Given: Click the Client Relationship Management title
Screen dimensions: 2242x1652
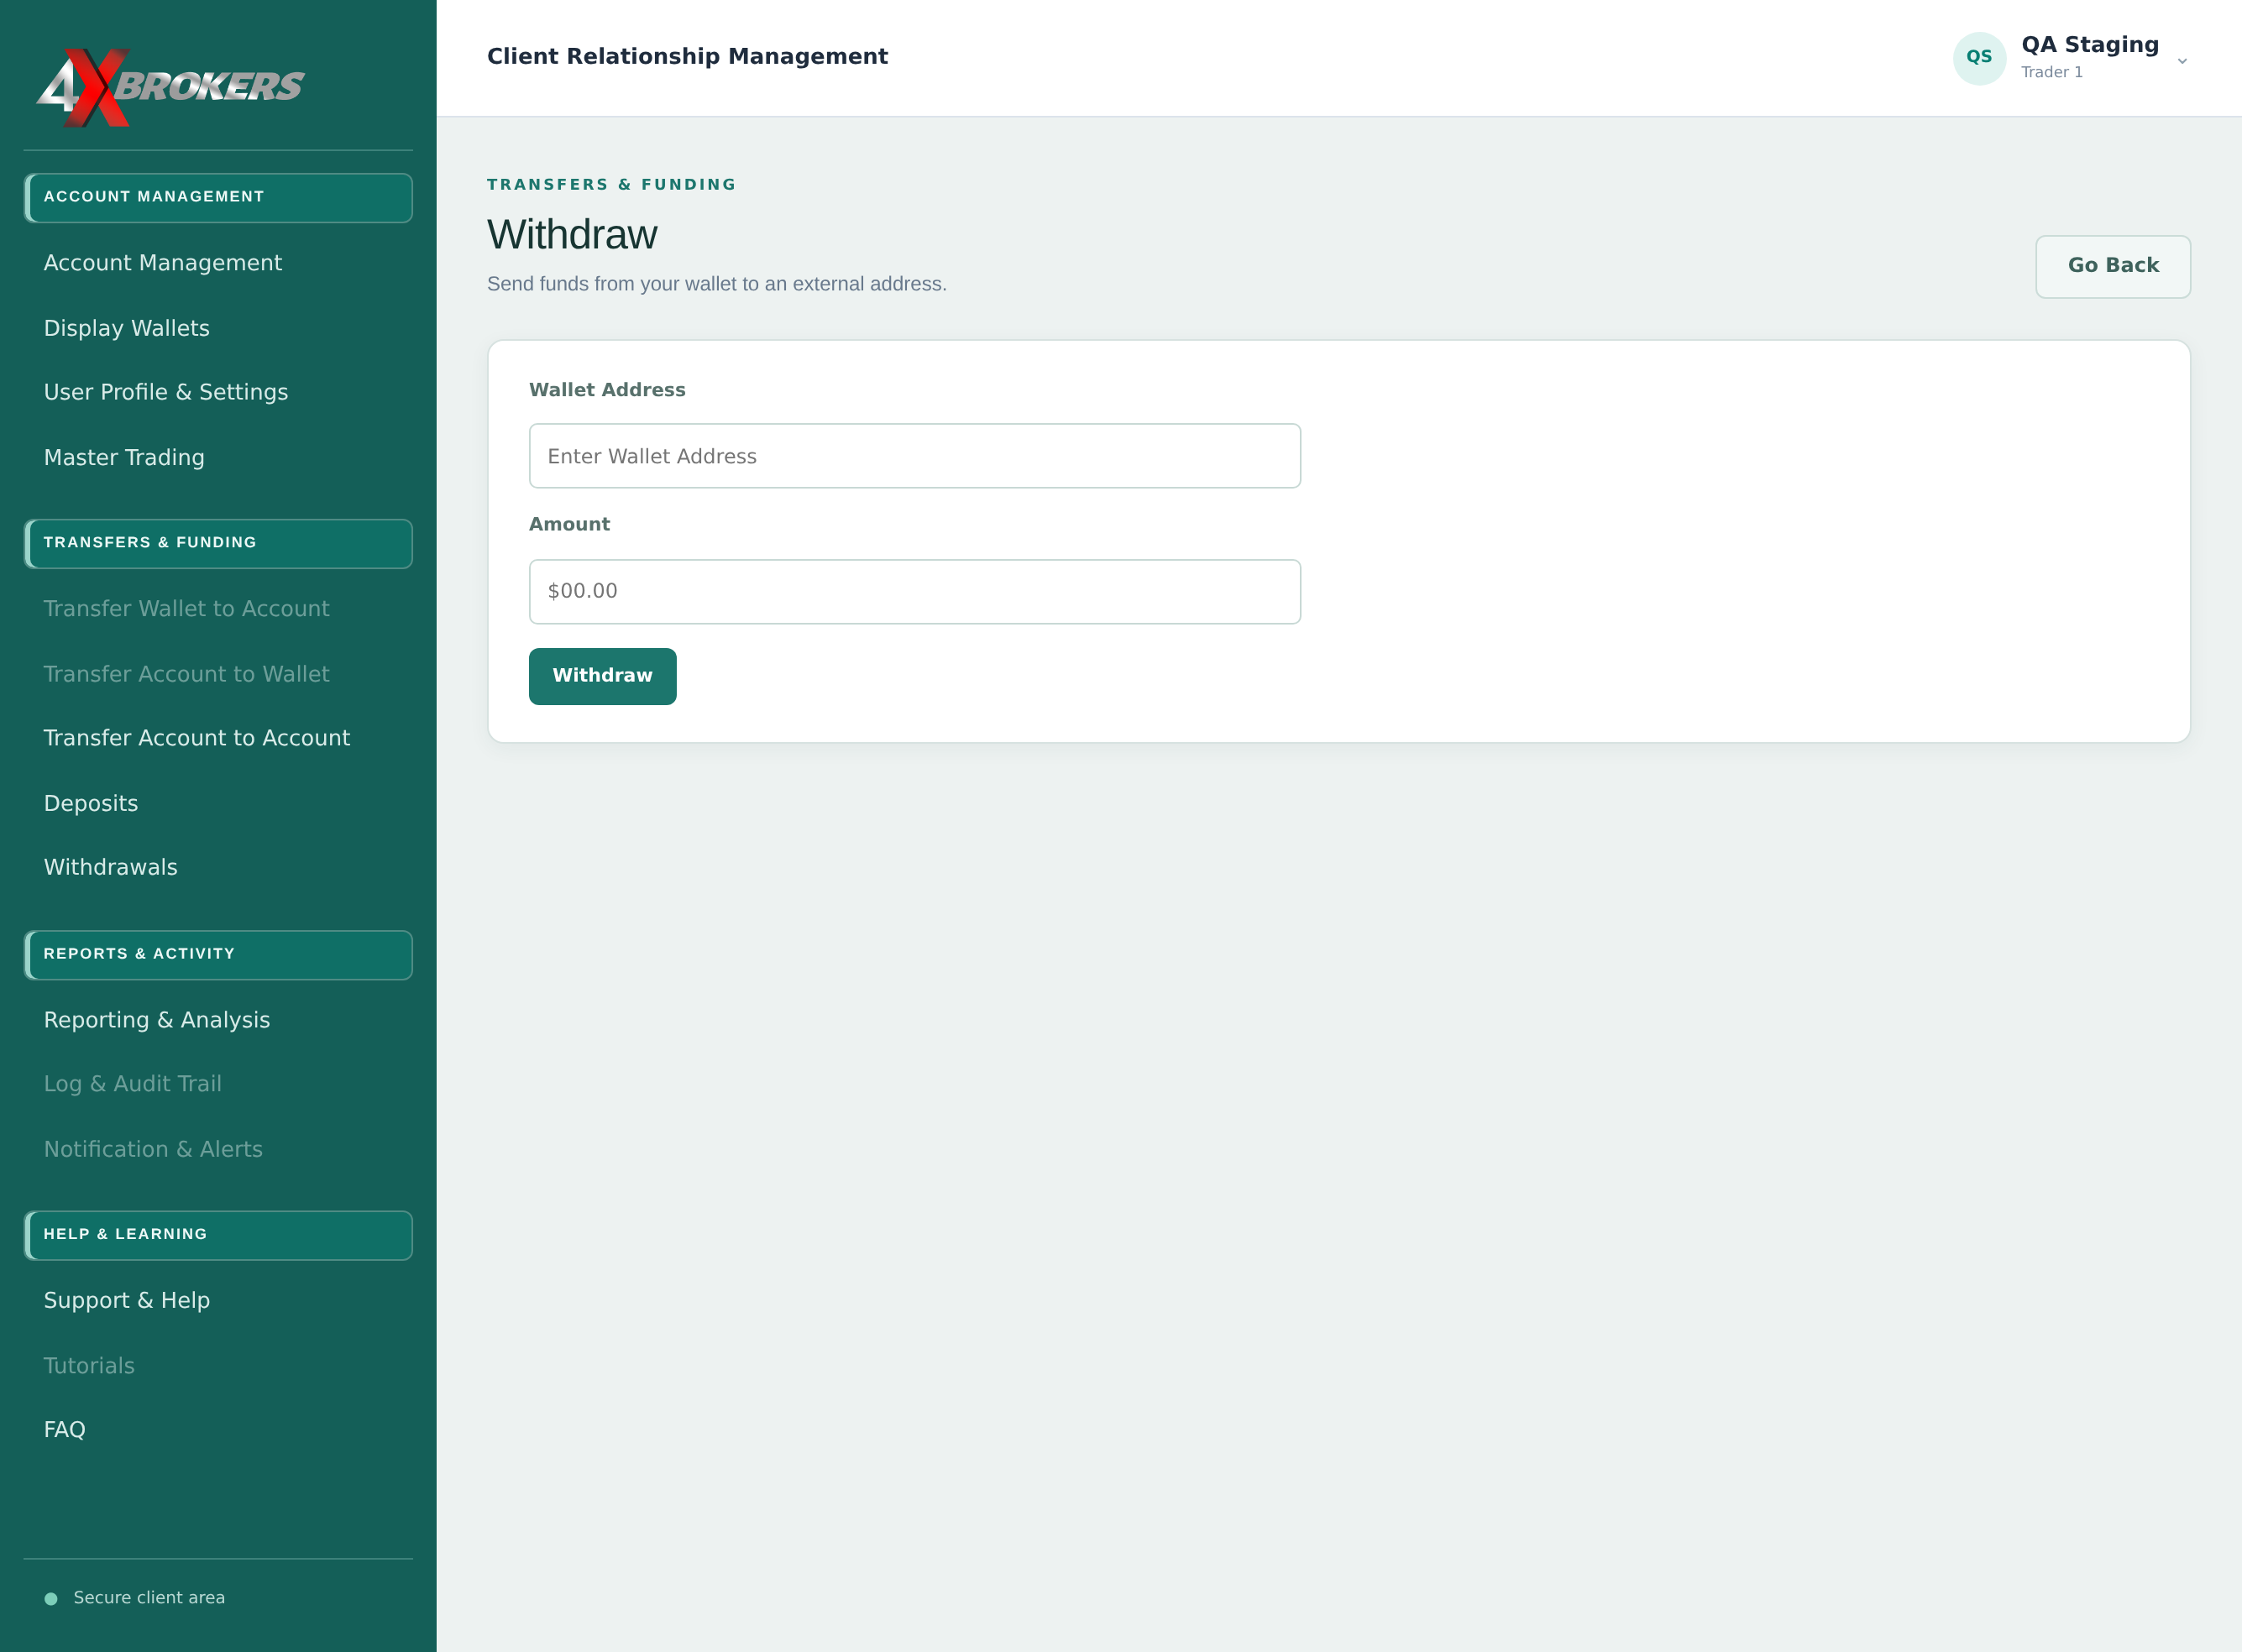Looking at the screenshot, I should [x=688, y=57].
